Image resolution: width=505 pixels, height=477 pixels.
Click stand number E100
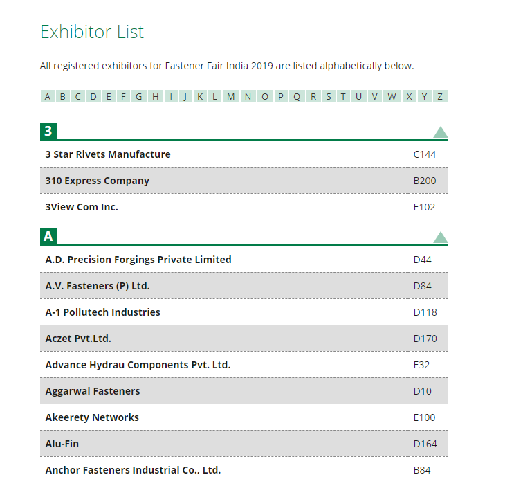[424, 417]
